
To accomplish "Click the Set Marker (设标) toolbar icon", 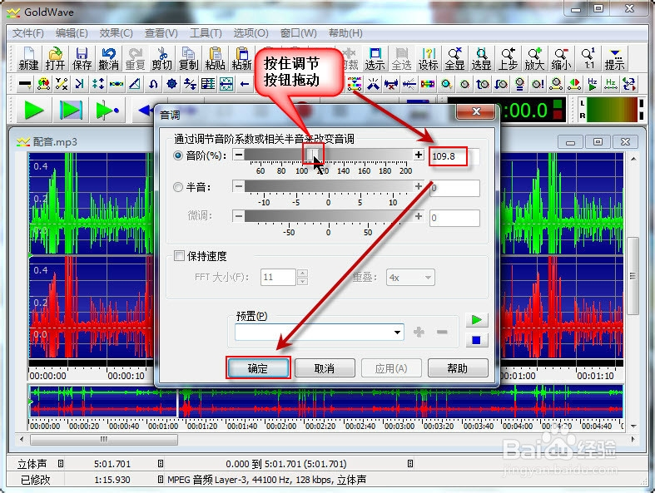I will click(x=428, y=58).
